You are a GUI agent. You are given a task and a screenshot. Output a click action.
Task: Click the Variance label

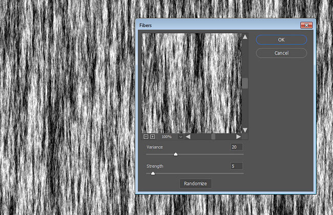point(155,147)
